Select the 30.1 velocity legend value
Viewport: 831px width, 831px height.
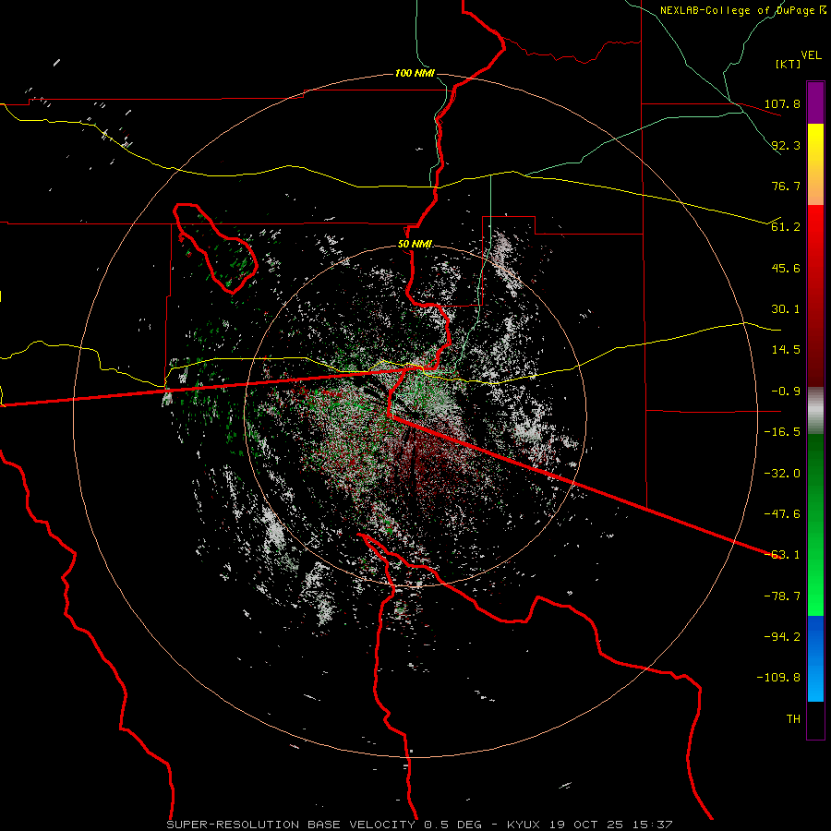coord(786,309)
